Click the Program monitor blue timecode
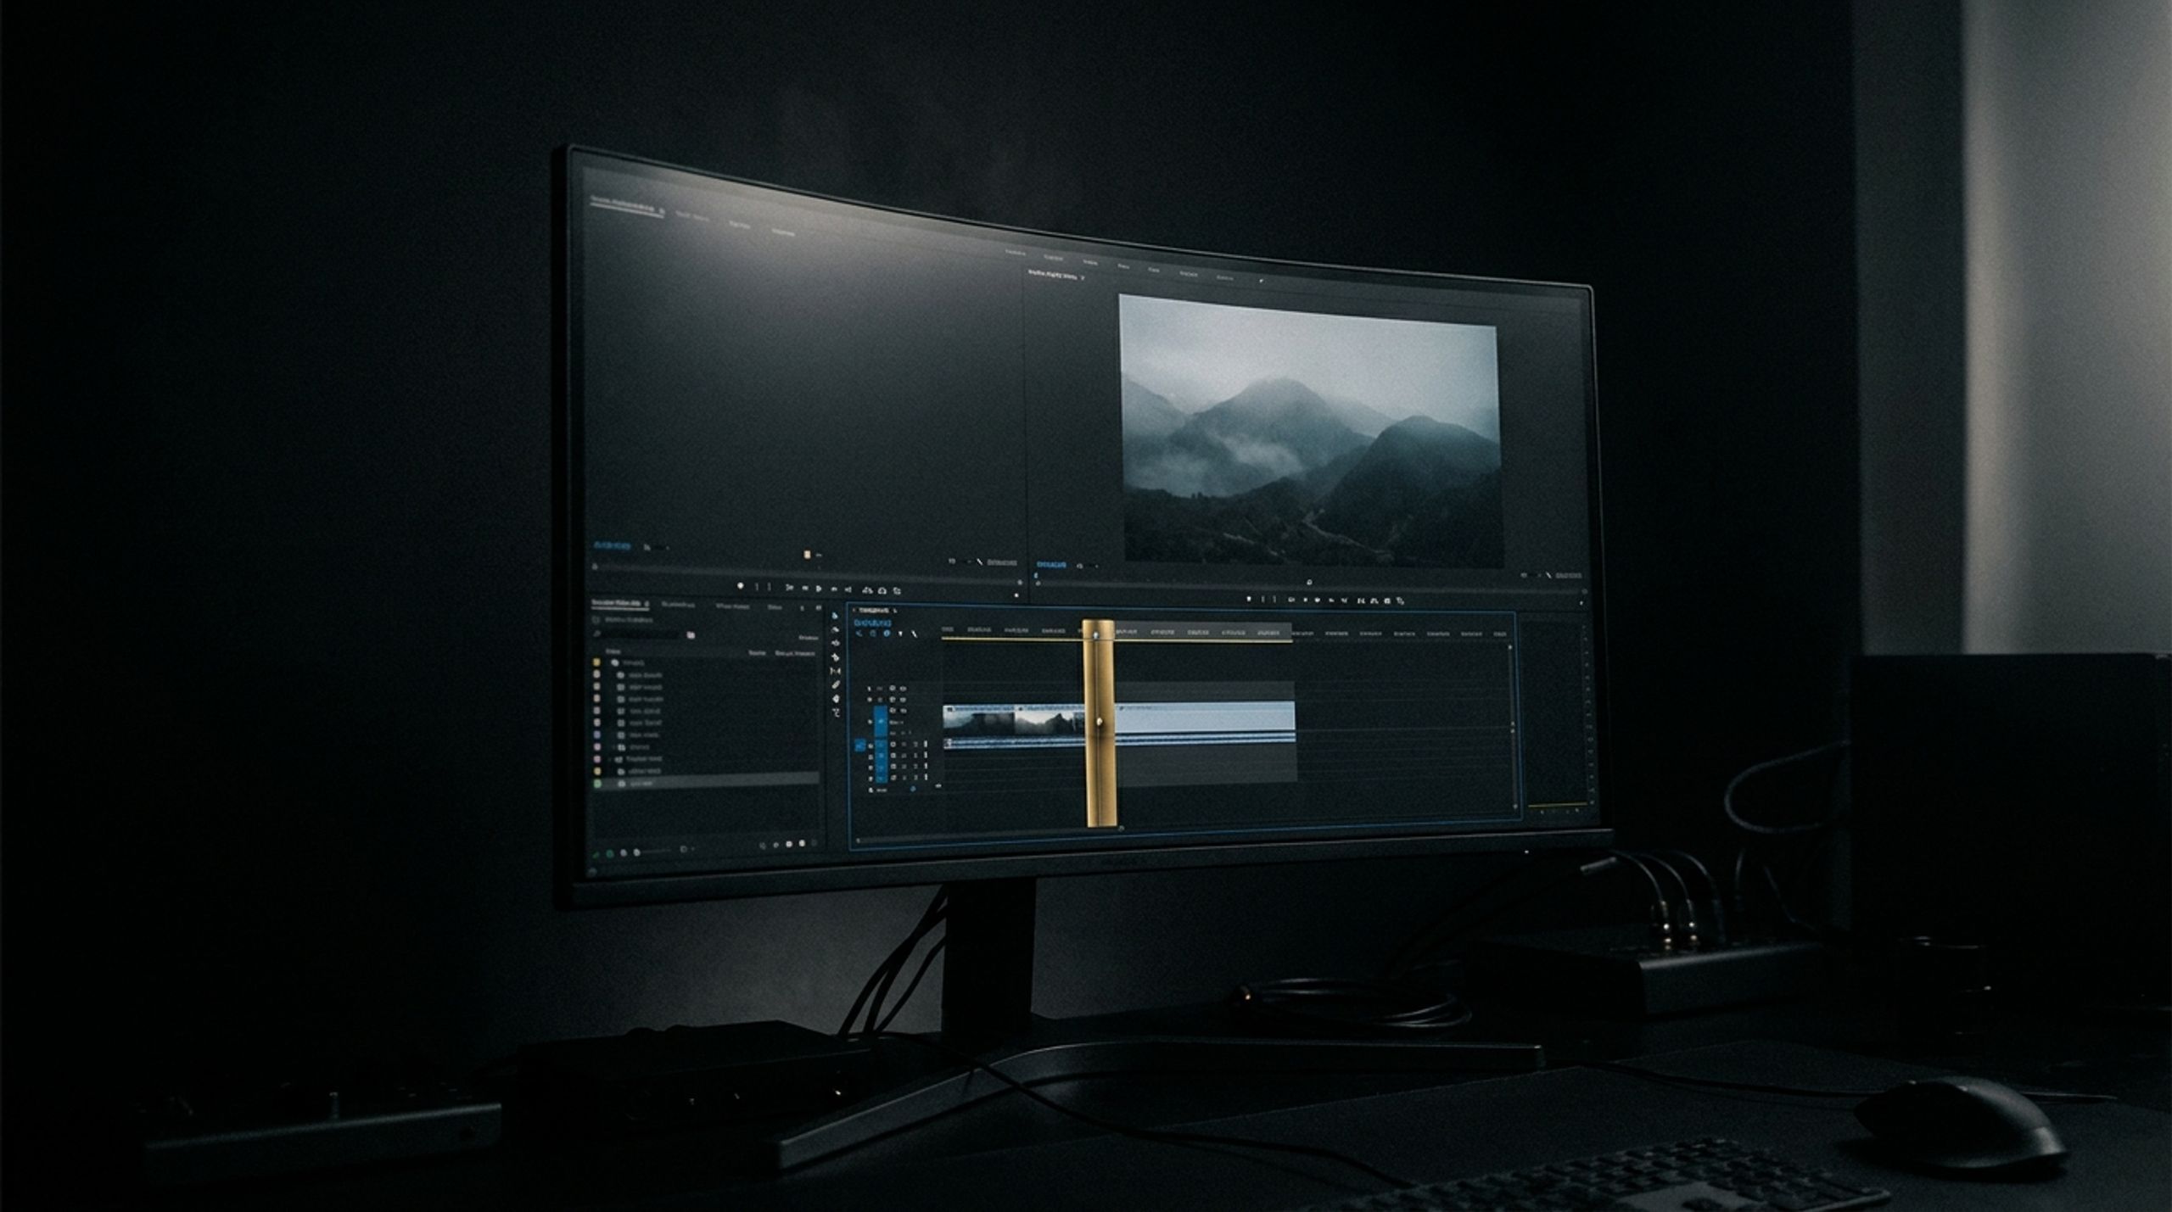2172x1212 pixels. click(x=1051, y=565)
